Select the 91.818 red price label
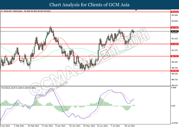179x127 pixels. point(175,44)
